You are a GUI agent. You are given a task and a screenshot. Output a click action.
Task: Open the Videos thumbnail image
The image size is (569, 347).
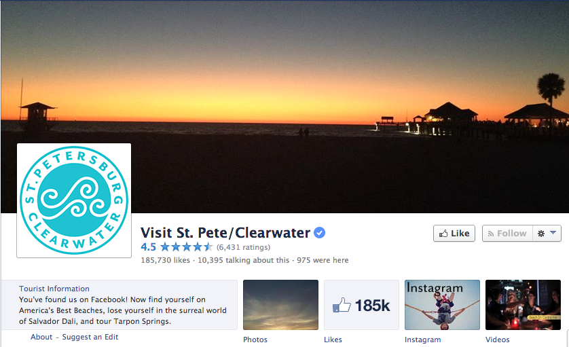click(523, 305)
